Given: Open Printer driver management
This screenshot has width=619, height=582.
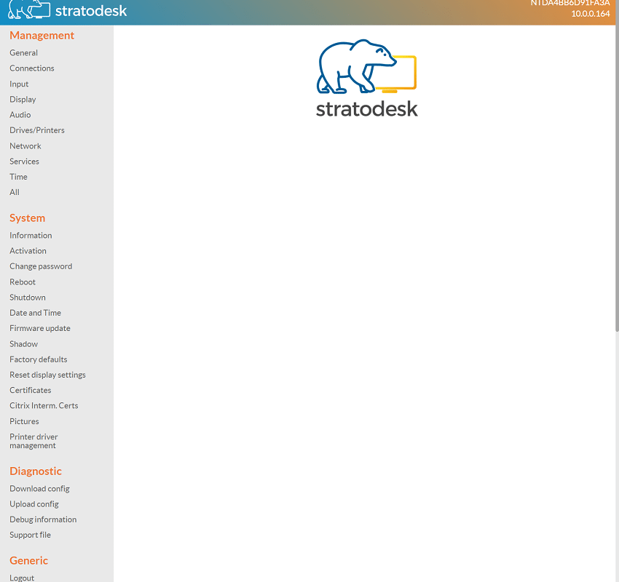Looking at the screenshot, I should (x=33, y=442).
